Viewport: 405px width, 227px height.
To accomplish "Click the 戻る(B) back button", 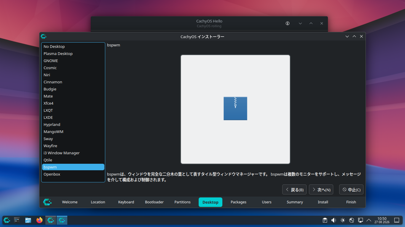I will 294,190.
